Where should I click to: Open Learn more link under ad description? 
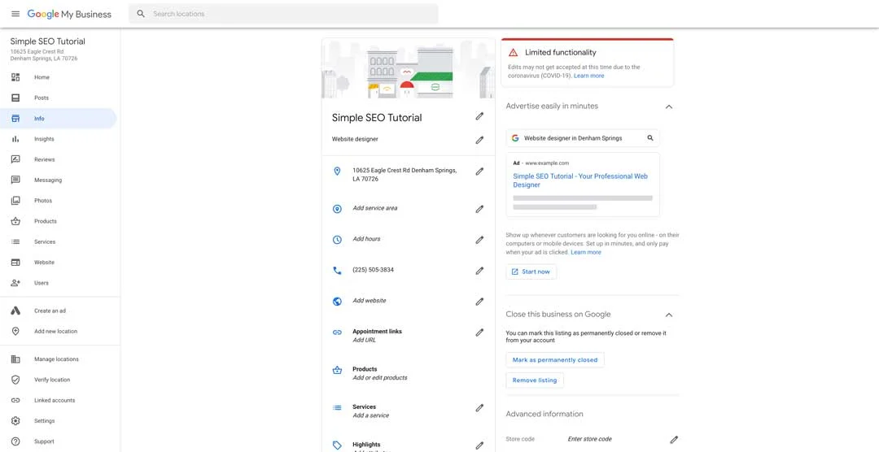586,253
